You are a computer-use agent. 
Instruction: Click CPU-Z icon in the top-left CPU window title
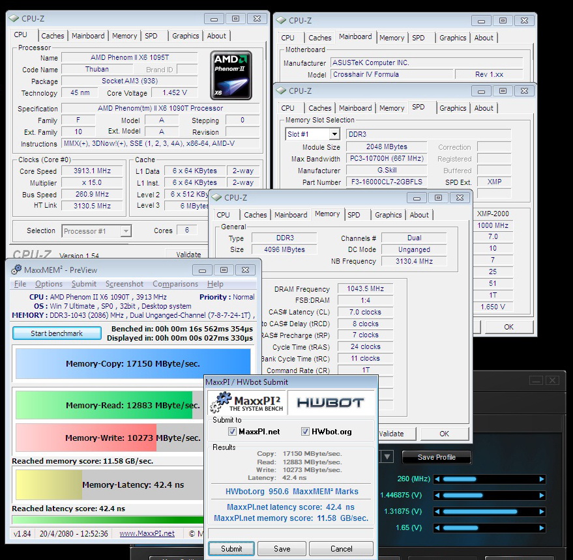pyautogui.click(x=14, y=18)
